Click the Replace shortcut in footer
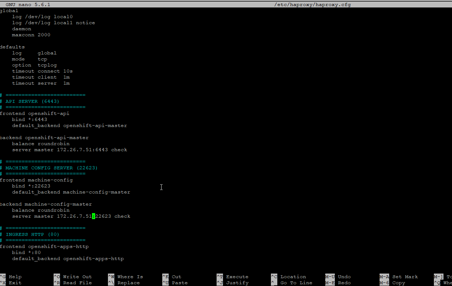This screenshot has width=452, height=286. (129, 283)
